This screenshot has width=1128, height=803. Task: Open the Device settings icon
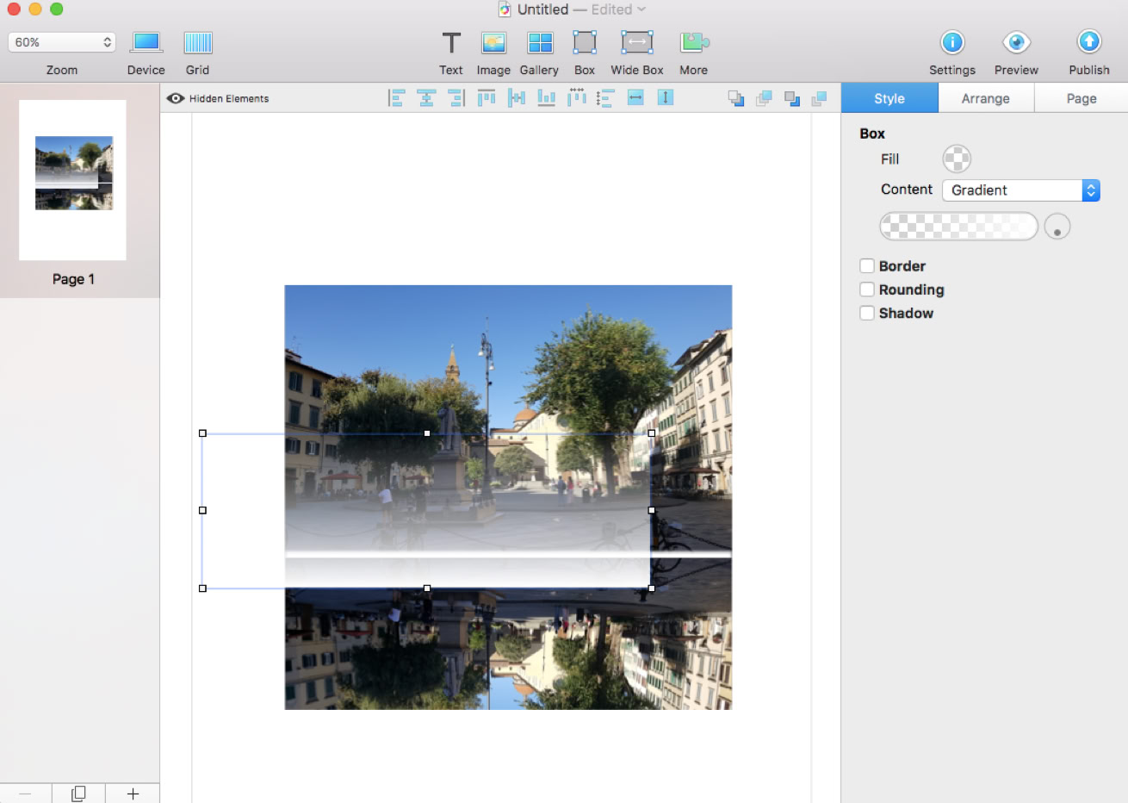(146, 43)
